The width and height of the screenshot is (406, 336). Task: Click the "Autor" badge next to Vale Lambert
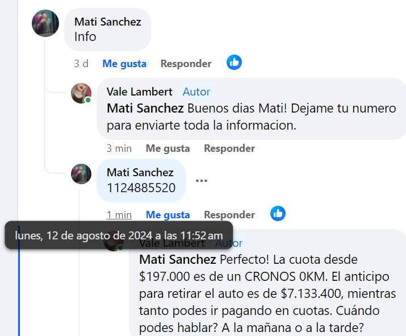click(196, 92)
